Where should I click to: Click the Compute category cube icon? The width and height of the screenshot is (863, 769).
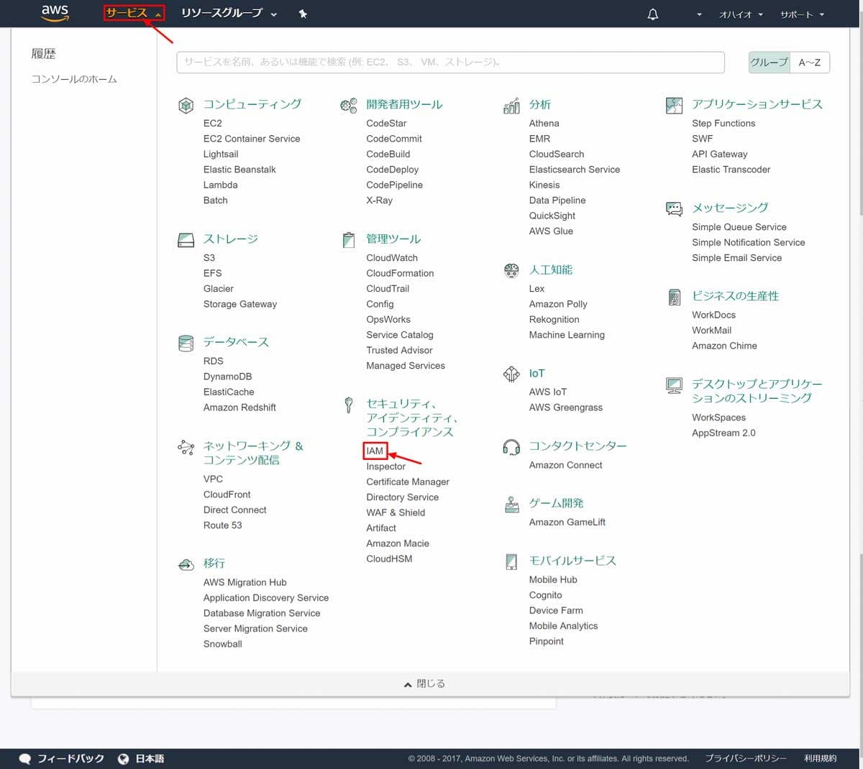(186, 106)
